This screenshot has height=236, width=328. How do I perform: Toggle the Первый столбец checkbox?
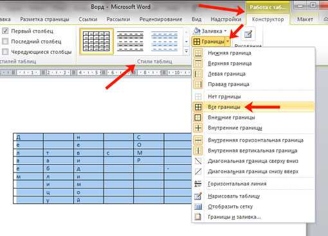coord(5,31)
